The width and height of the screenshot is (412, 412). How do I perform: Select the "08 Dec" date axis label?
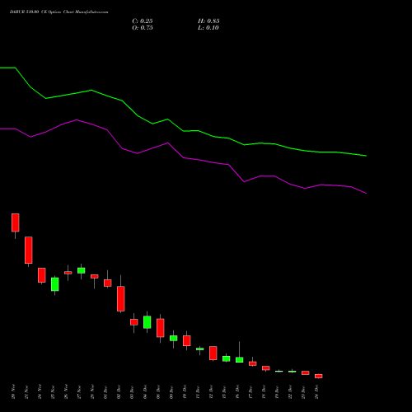tap(158, 391)
